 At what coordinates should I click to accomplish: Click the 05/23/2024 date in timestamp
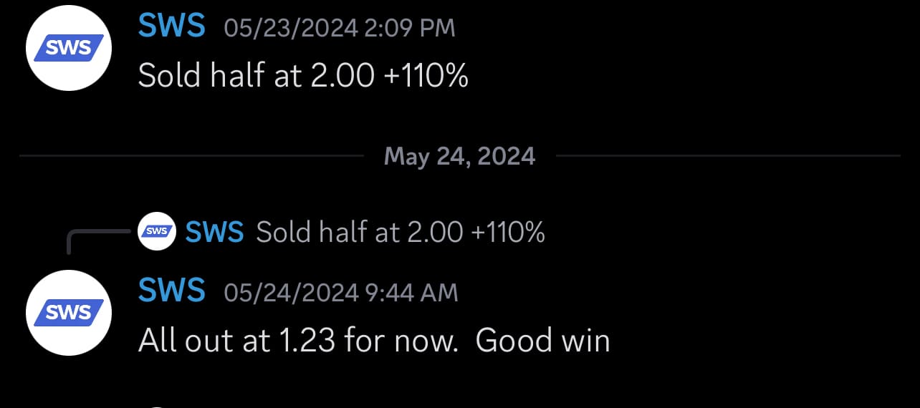pos(291,28)
